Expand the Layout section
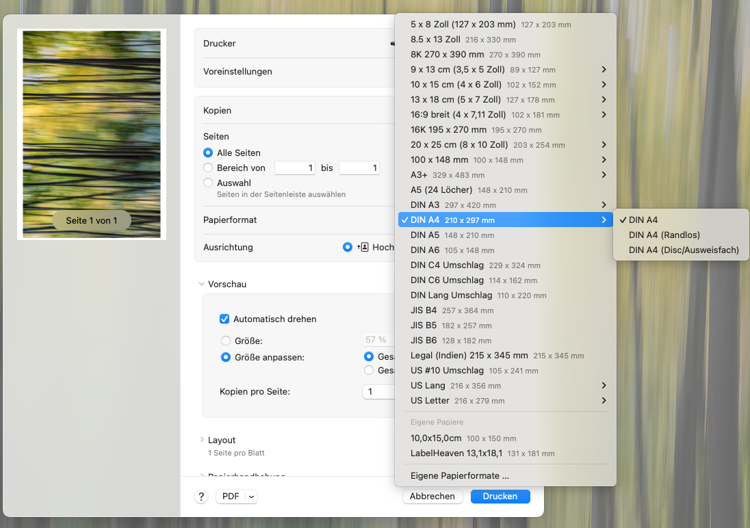This screenshot has width=750, height=528. (x=203, y=440)
